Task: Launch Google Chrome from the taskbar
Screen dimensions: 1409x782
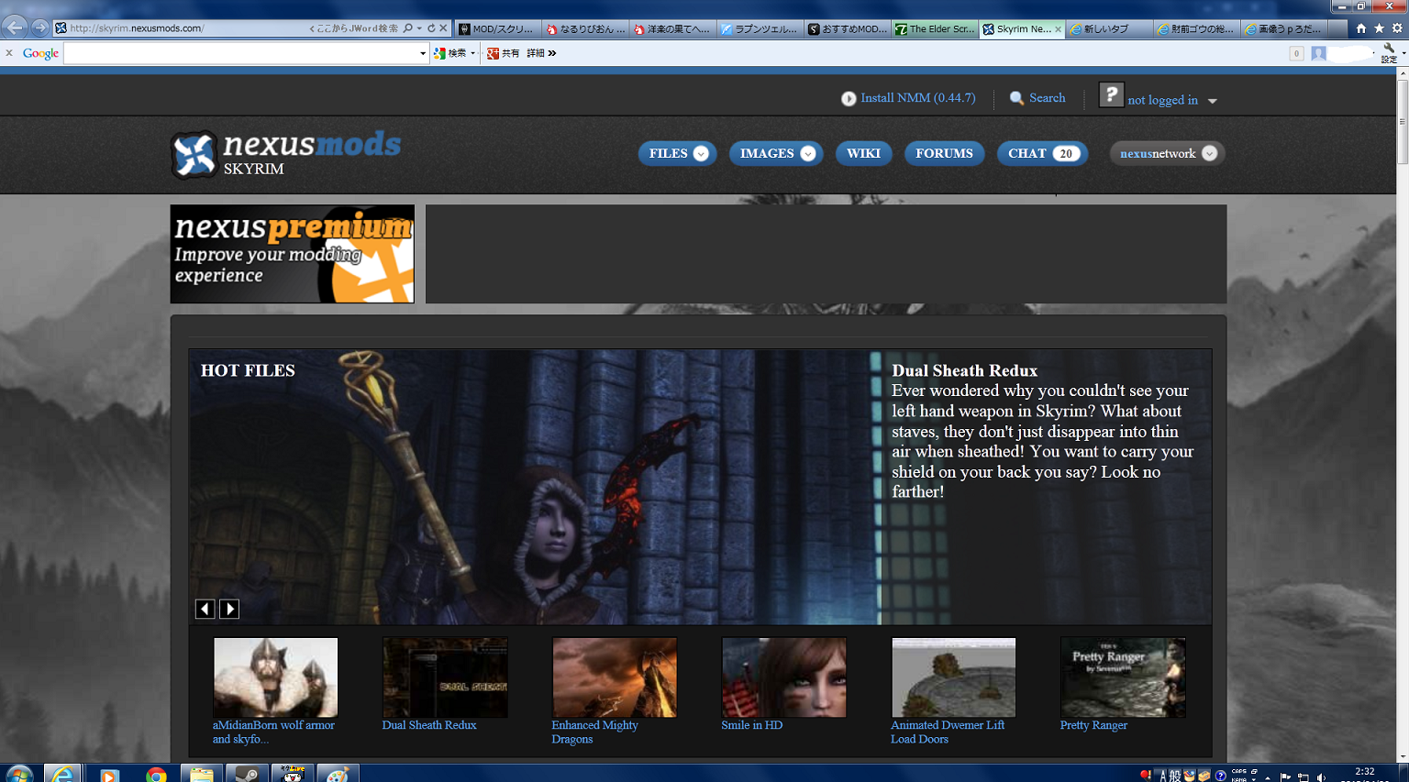Action: [x=156, y=774]
